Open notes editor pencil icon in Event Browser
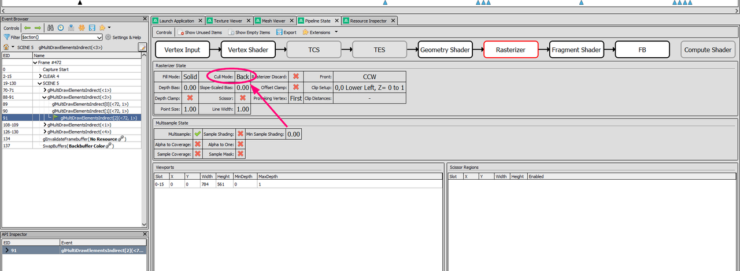Screen dimensions: 740x271 click(x=142, y=47)
